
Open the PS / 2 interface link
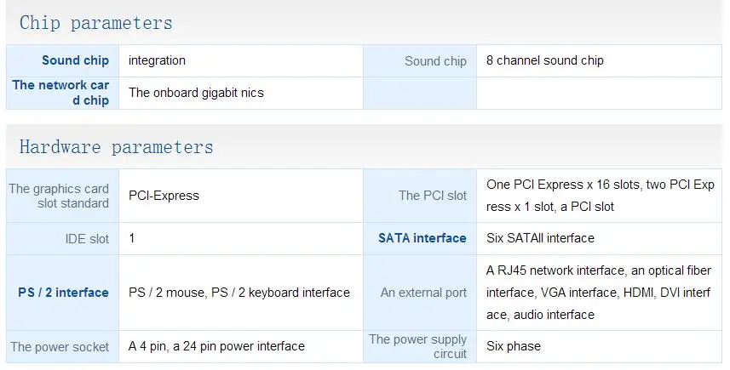tap(63, 293)
